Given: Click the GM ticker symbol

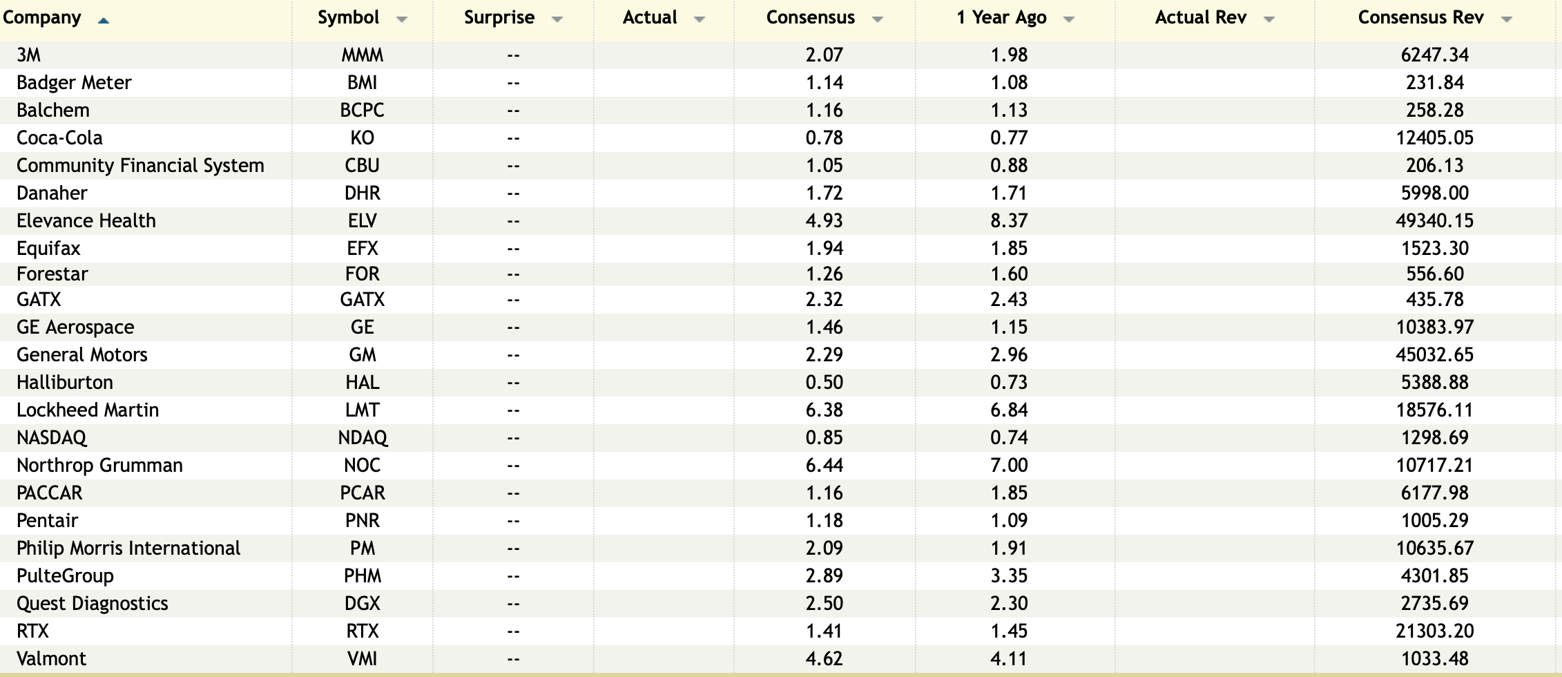Looking at the screenshot, I should click(x=362, y=355).
